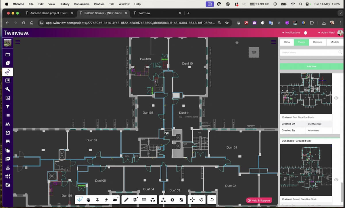The image size is (345, 208).
Task: Open the History menu in menu bar
Action: pos(64,4)
